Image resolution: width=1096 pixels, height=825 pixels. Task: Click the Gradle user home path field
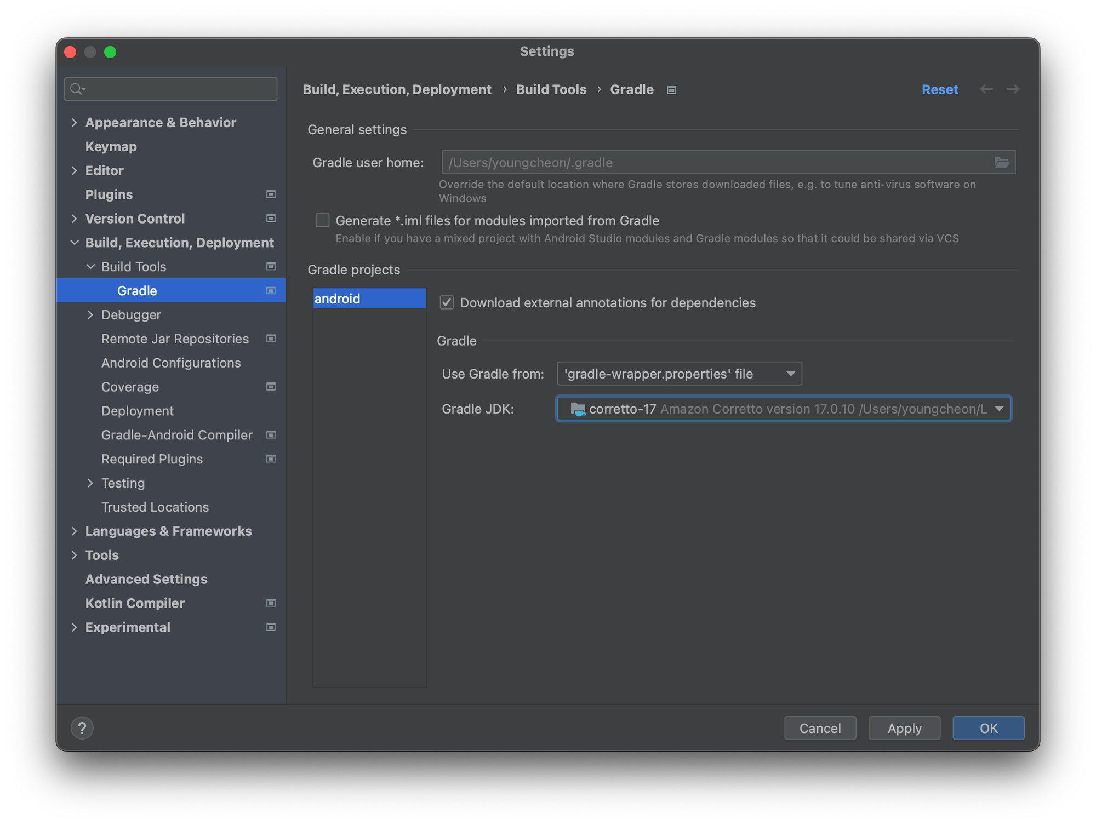(712, 163)
